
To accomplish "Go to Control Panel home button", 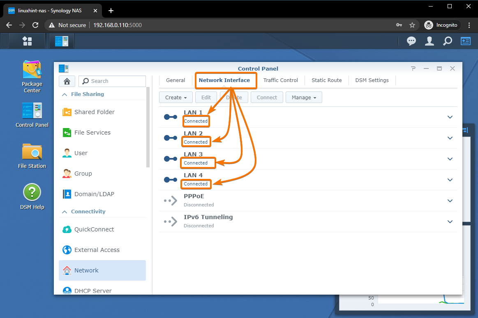I will point(67,81).
